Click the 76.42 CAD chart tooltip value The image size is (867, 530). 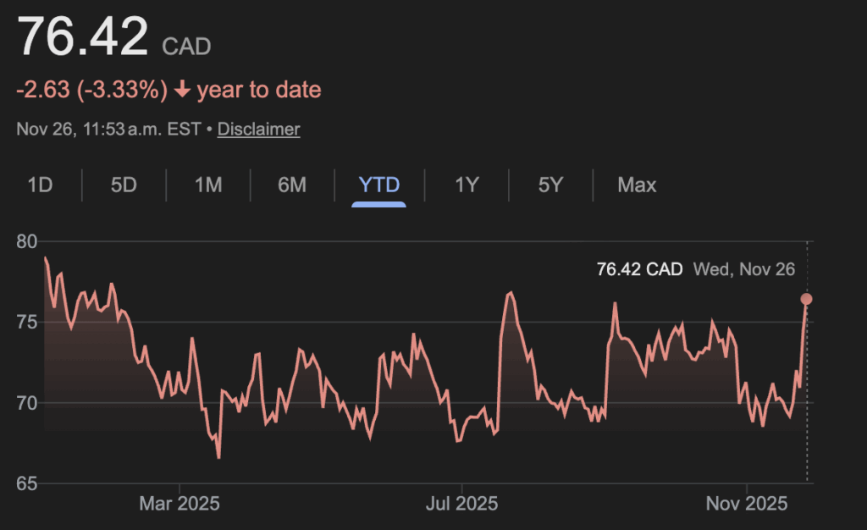(639, 270)
